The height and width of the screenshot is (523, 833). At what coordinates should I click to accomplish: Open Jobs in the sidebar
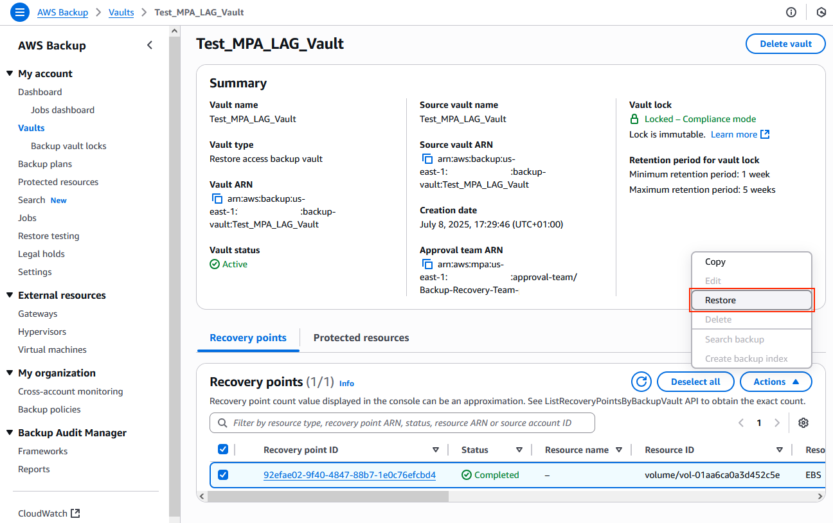pos(27,218)
